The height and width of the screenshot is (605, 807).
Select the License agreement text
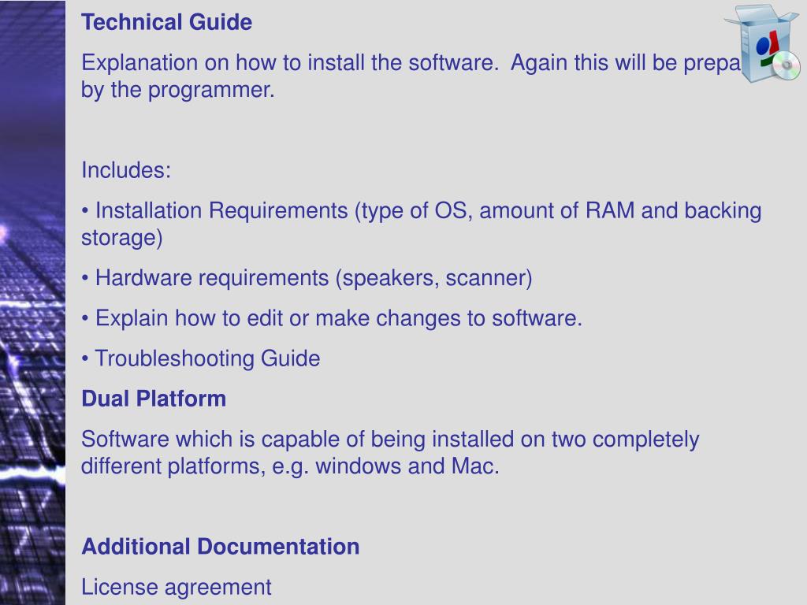176,587
